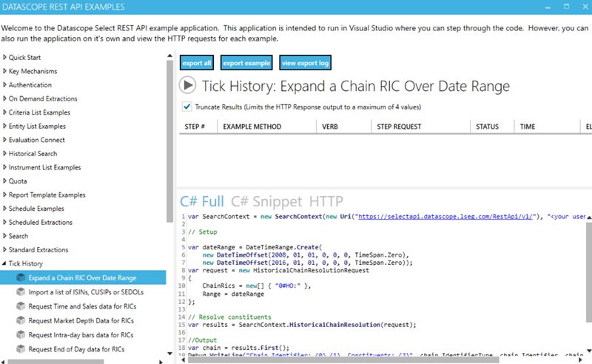
Task: Click cube icon beside Request End of Day
Action: 21,348
